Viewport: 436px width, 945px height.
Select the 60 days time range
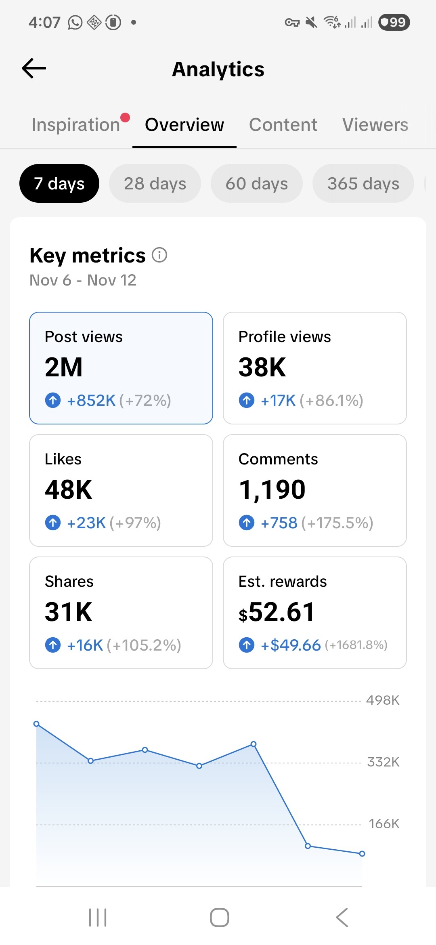point(257,184)
